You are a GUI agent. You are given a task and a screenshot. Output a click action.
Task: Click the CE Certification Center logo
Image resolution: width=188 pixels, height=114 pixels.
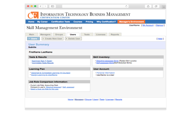[x=33, y=15]
